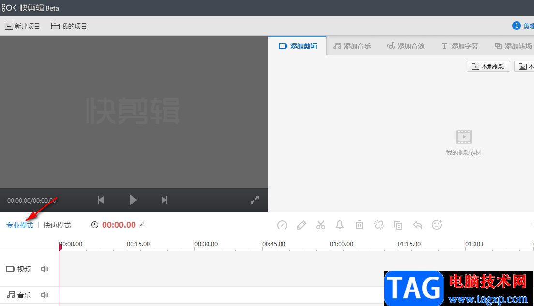Click 新建项目 button

pyautogui.click(x=22, y=26)
